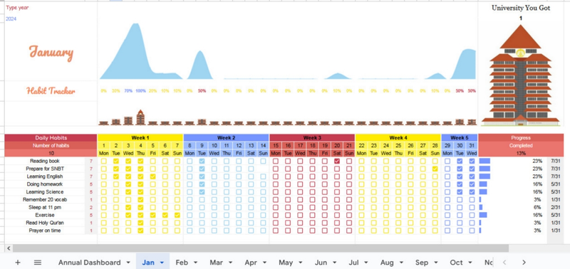Open Aug tab dropdown arrow
Screen dimensions: 570x269
pos(401,263)
